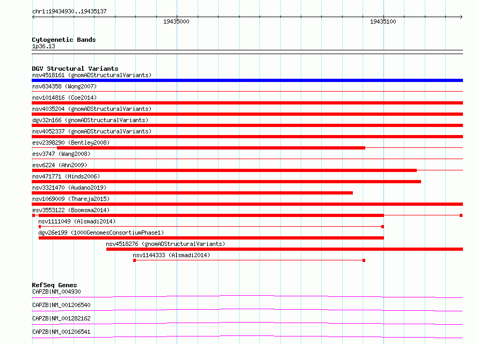Select the red bar under nsv4518276
This screenshot has height=344, width=478.
pos(285,249)
